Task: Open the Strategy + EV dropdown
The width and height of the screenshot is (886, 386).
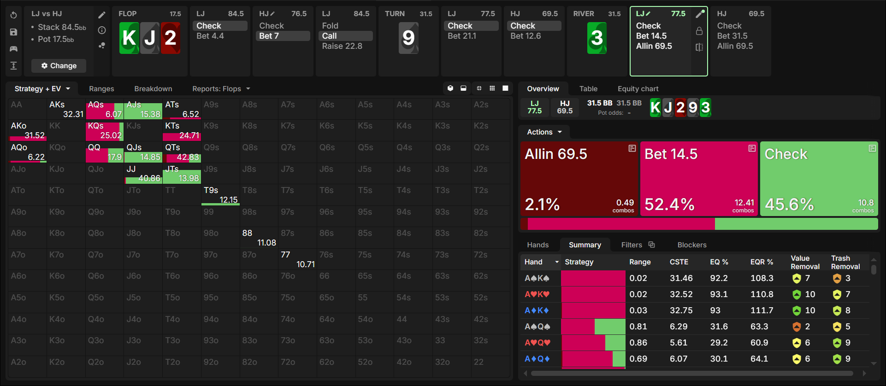Action: pos(42,88)
